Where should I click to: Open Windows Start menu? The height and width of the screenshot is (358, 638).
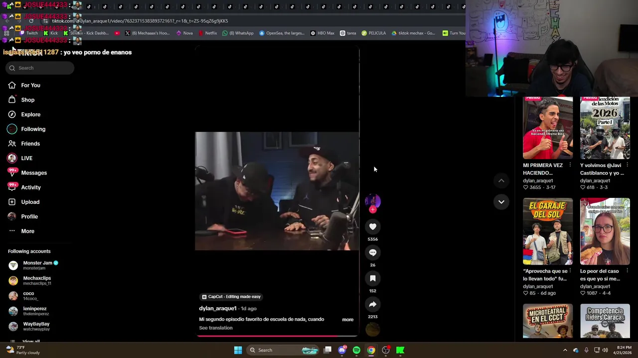[238, 350]
